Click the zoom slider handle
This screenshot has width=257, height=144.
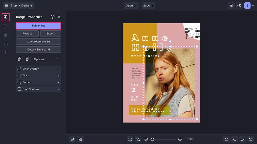coord(152,139)
